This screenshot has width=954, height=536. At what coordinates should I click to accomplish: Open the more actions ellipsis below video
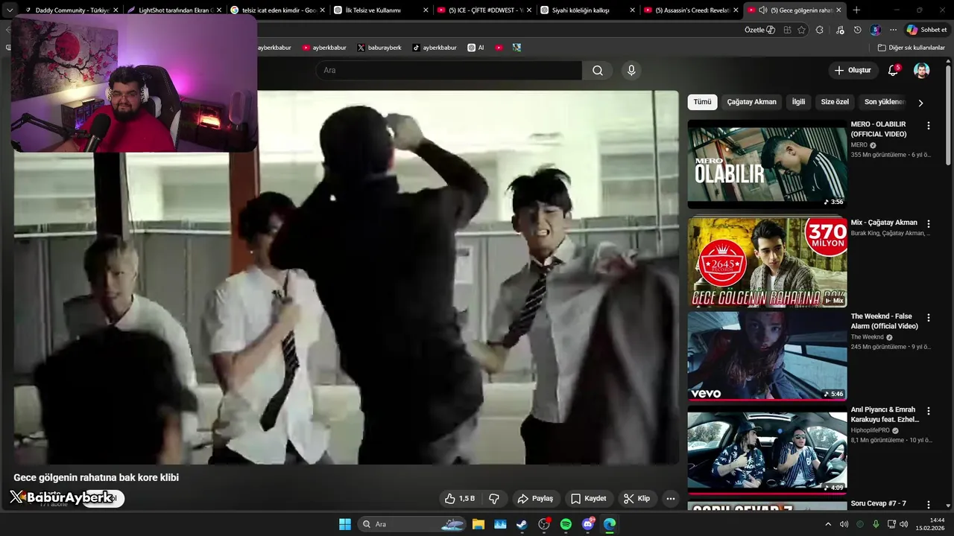[x=671, y=499]
